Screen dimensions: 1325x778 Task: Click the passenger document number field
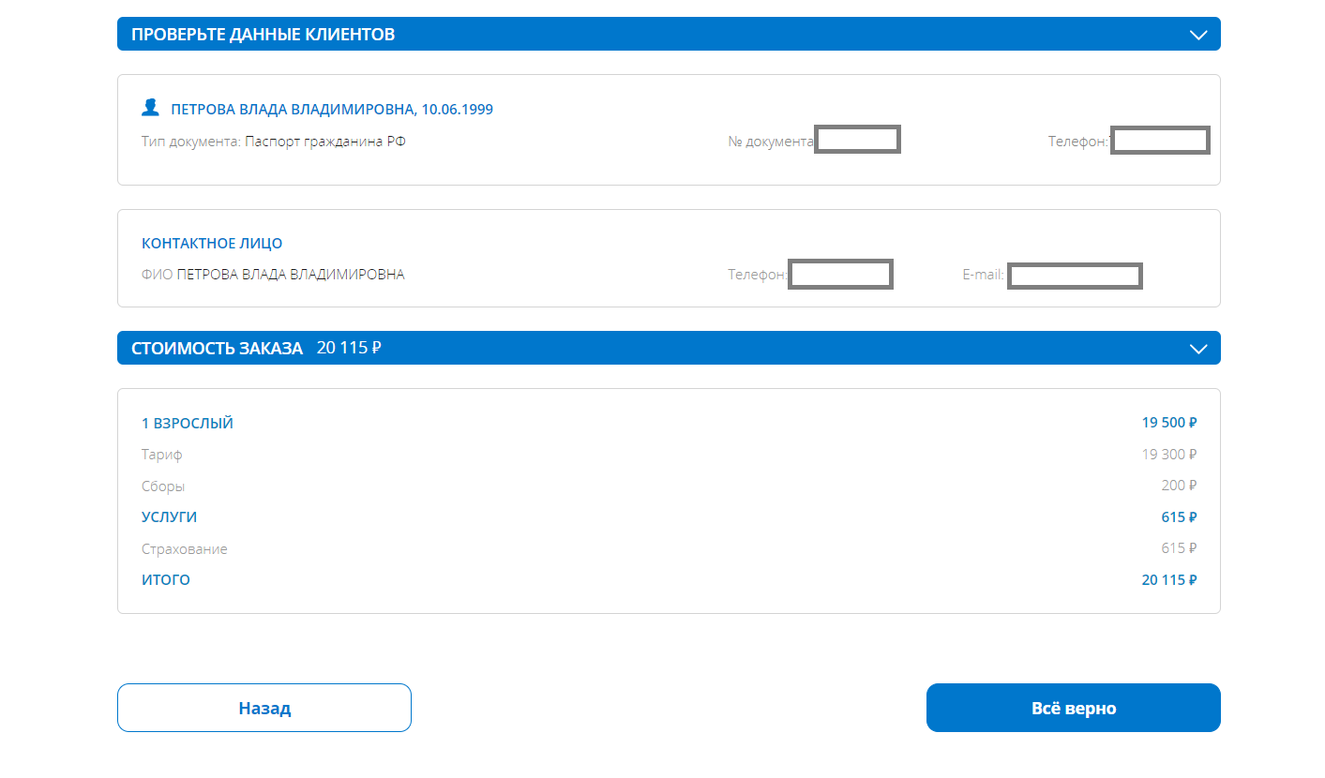click(857, 140)
